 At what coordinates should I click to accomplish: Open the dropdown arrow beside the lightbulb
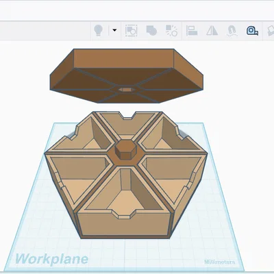(x=114, y=30)
